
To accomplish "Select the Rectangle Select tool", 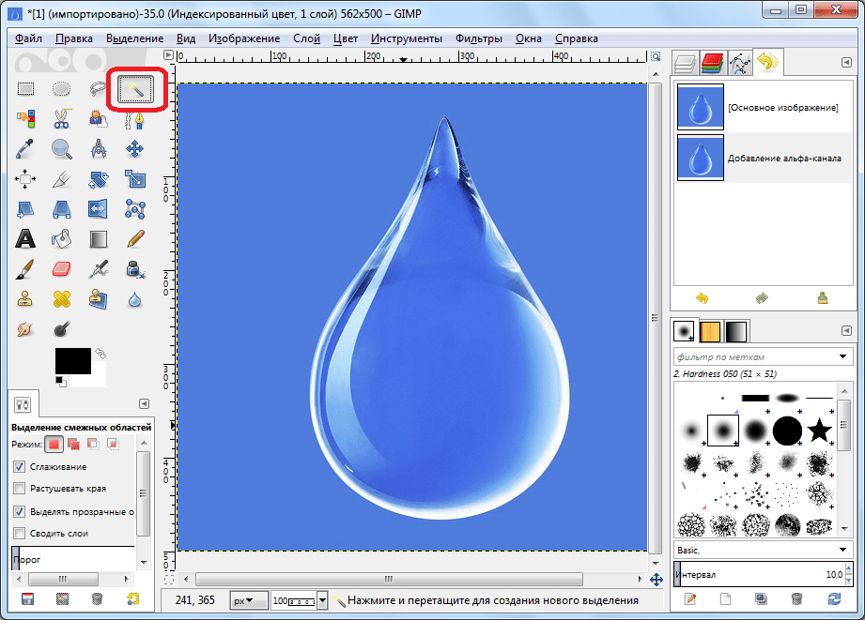I will [x=25, y=89].
